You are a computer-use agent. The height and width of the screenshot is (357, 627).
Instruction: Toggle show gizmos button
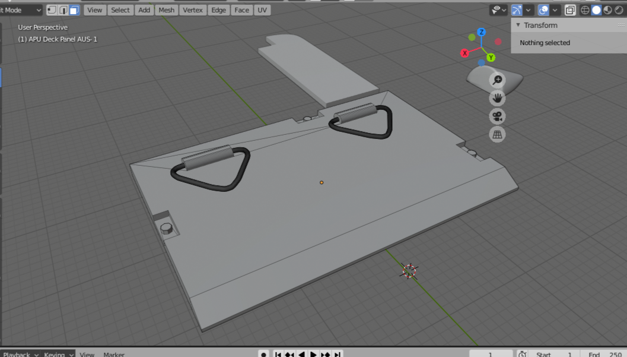click(x=517, y=10)
